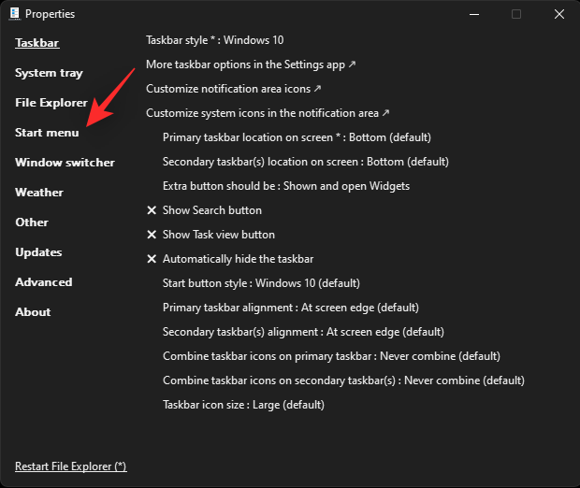The height and width of the screenshot is (488, 580).
Task: Toggle Show Search button
Action: point(204,210)
